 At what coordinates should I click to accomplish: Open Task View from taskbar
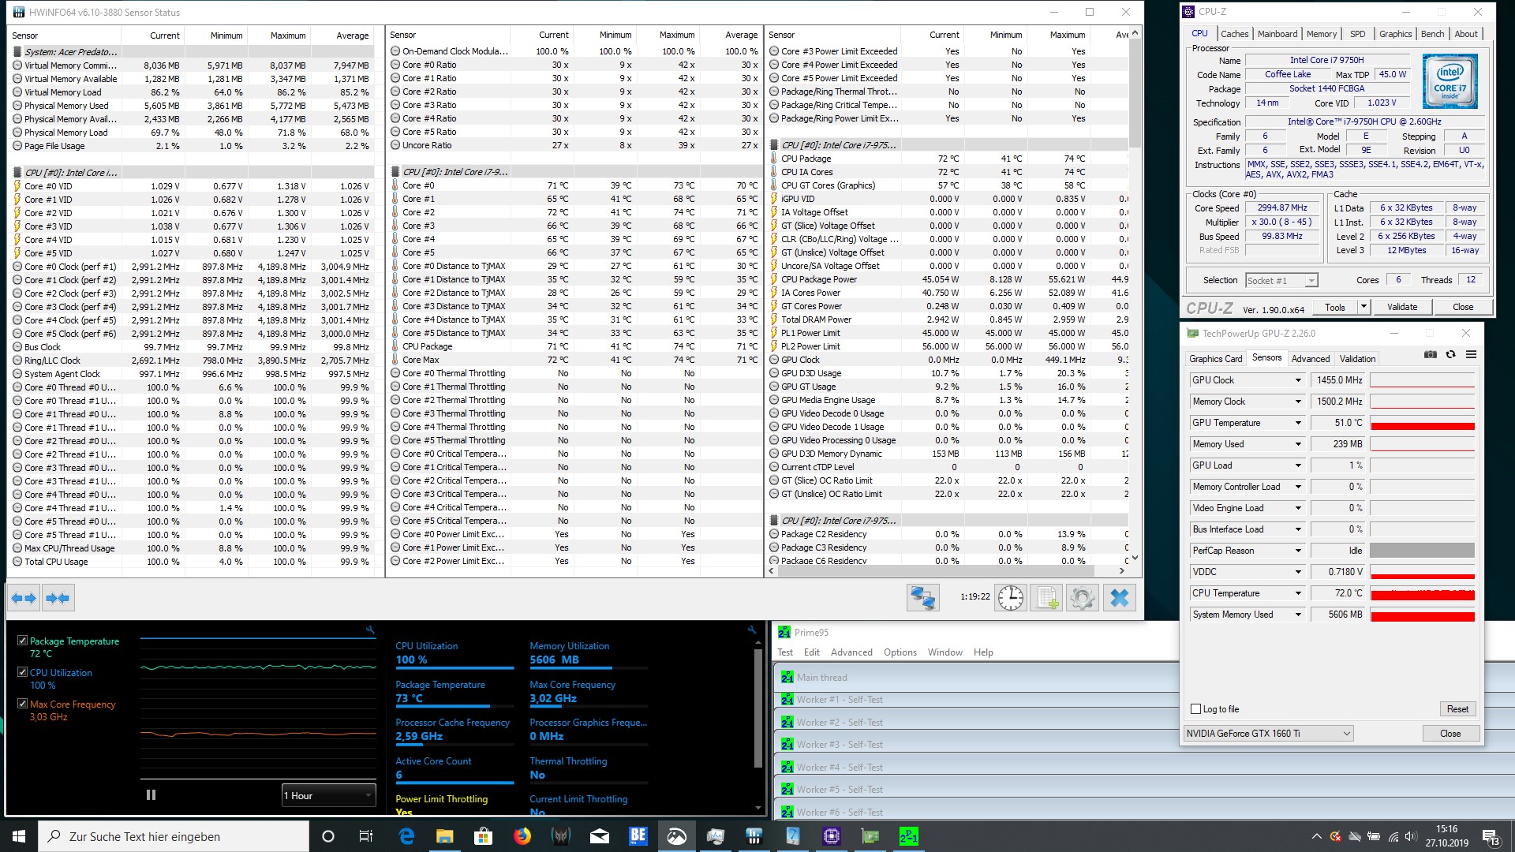pyautogui.click(x=365, y=836)
